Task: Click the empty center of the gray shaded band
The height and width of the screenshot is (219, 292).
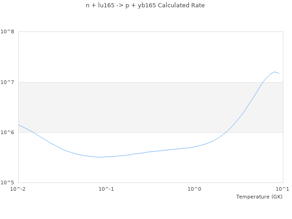Action: pos(137,107)
